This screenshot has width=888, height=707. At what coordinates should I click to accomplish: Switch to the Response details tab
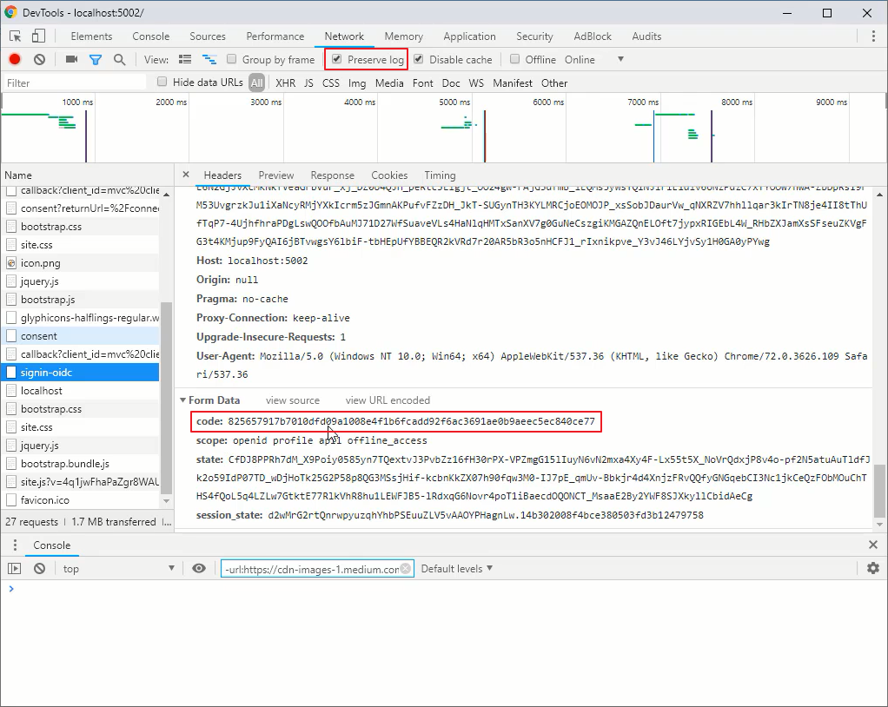pos(332,175)
